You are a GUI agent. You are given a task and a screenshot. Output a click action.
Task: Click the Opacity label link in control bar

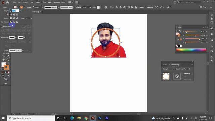pyautogui.click(x=79, y=7)
